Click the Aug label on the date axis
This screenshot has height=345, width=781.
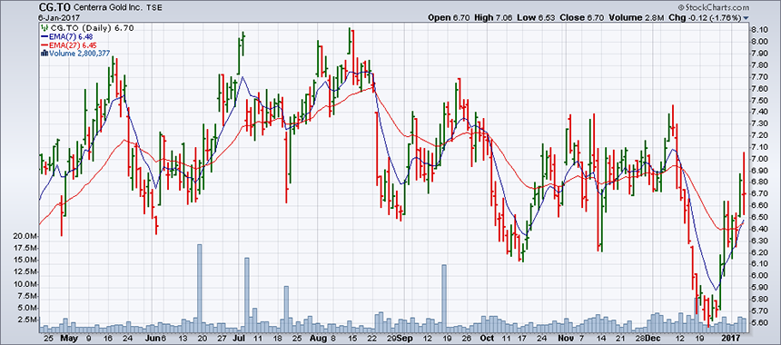[318, 338]
